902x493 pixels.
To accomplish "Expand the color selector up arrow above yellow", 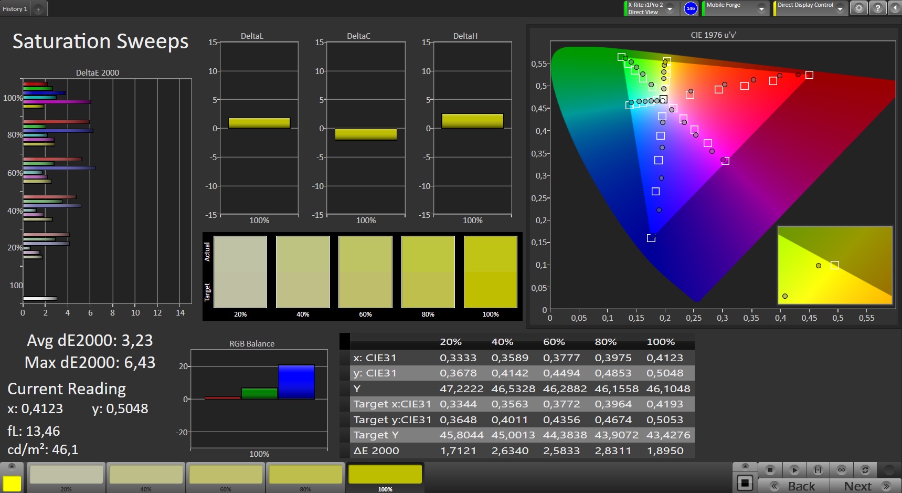I will 12,467.
